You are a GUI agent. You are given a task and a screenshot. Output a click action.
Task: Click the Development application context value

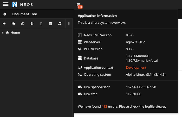[x=136, y=68]
